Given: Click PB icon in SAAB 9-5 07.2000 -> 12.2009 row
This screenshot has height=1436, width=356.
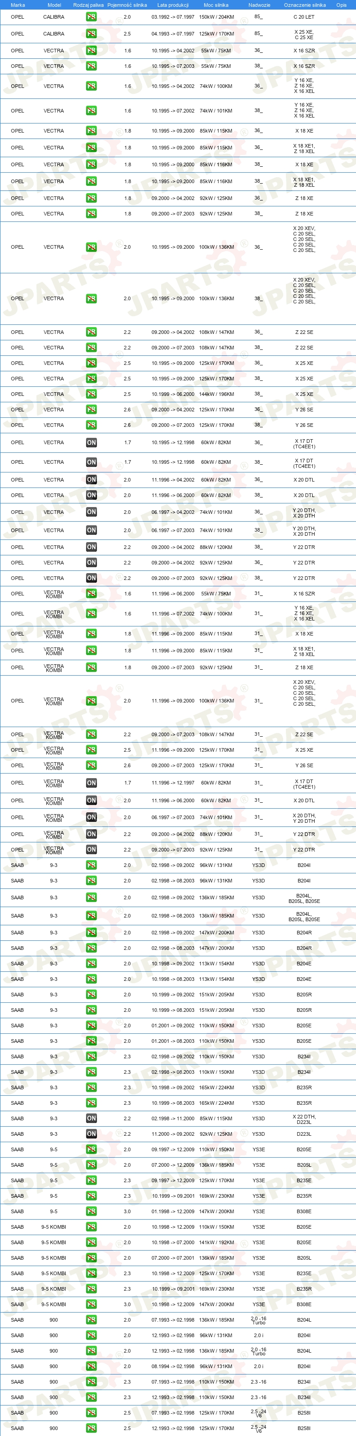Looking at the screenshot, I should point(92,1165).
